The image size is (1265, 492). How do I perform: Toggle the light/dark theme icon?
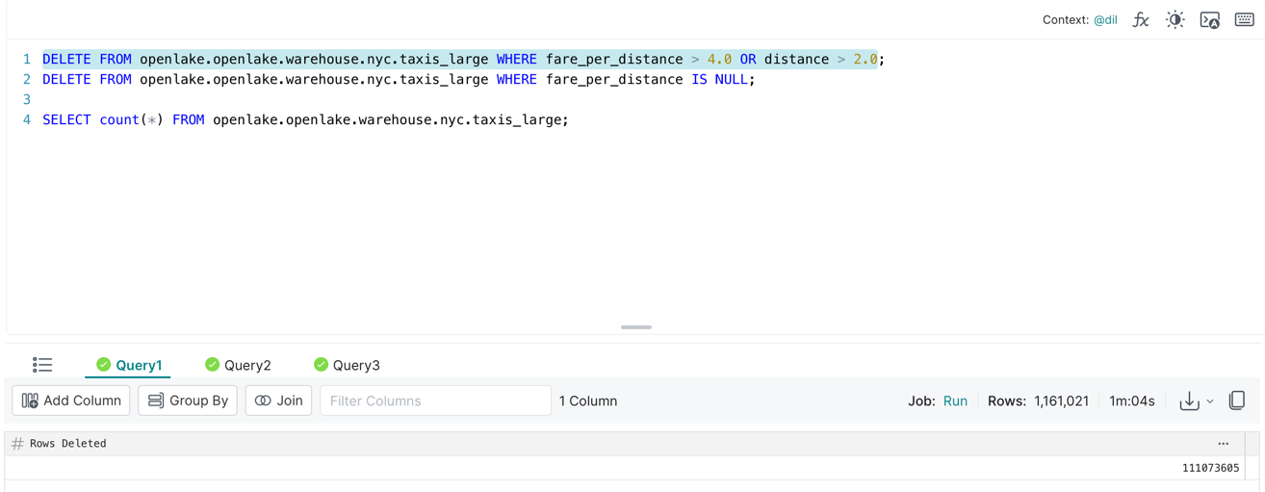[1175, 20]
